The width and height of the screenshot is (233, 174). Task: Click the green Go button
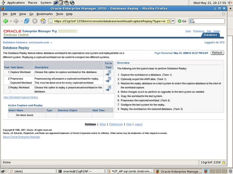pos(182,21)
